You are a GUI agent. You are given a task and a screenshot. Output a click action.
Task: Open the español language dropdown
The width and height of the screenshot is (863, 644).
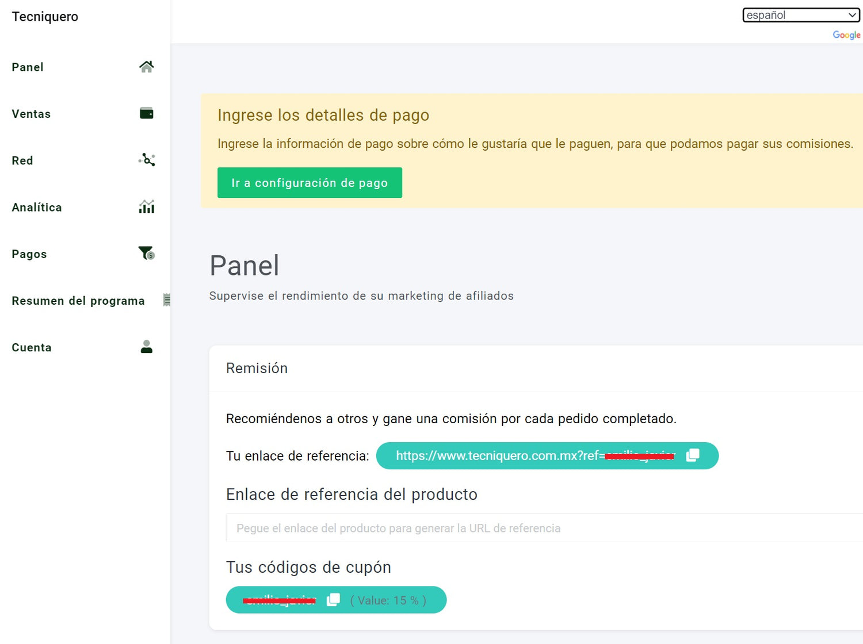click(x=801, y=15)
